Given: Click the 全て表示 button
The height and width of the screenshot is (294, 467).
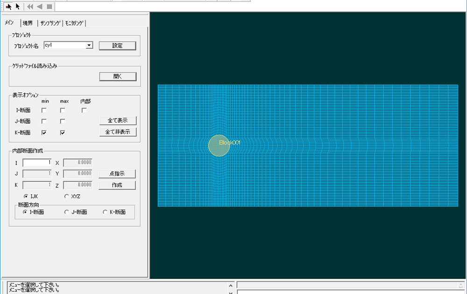Looking at the screenshot, I should click(x=118, y=120).
